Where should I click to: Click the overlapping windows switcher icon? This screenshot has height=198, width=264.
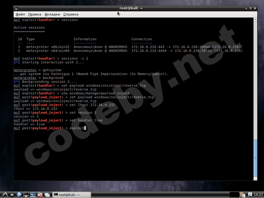click(47, 195)
